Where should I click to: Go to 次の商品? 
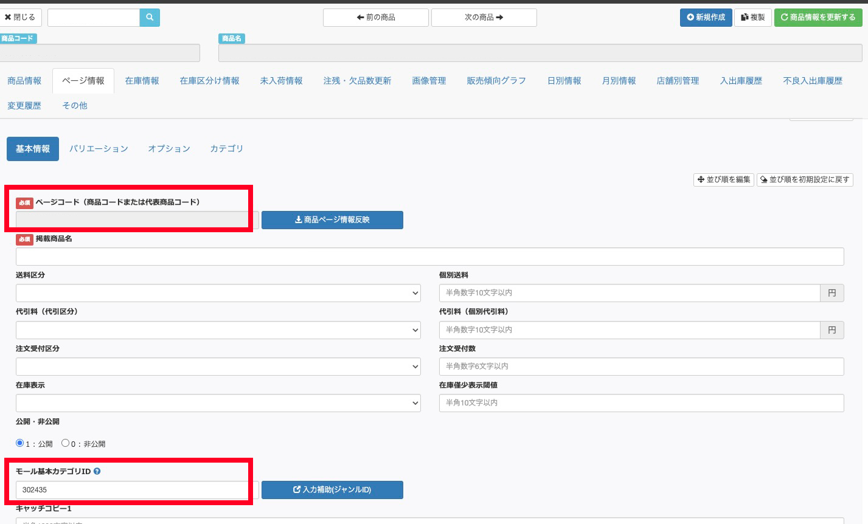tap(484, 18)
